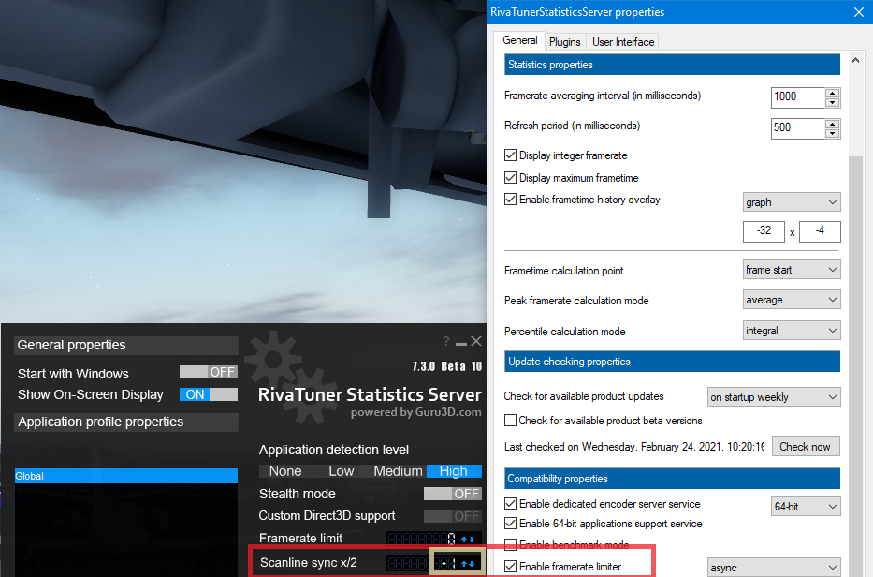This screenshot has width=873, height=577.
Task: Minimize the RivaTuner Statistics Server window
Action: click(461, 342)
